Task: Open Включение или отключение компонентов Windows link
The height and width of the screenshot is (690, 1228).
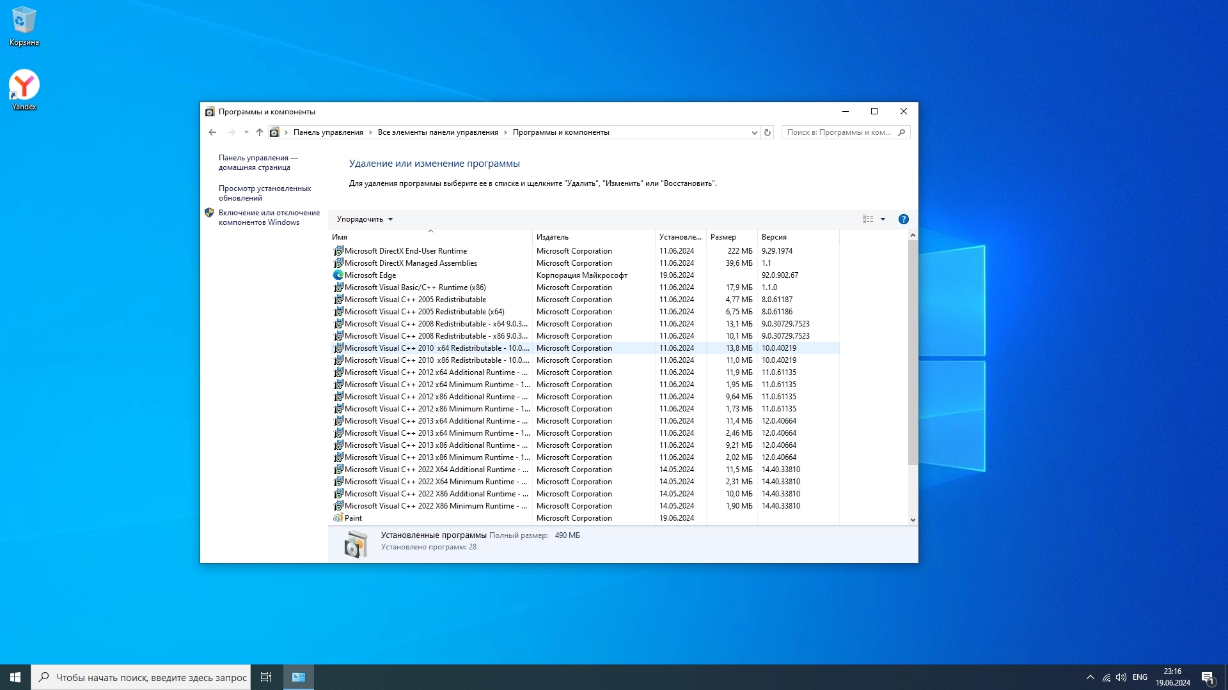Action: click(269, 217)
